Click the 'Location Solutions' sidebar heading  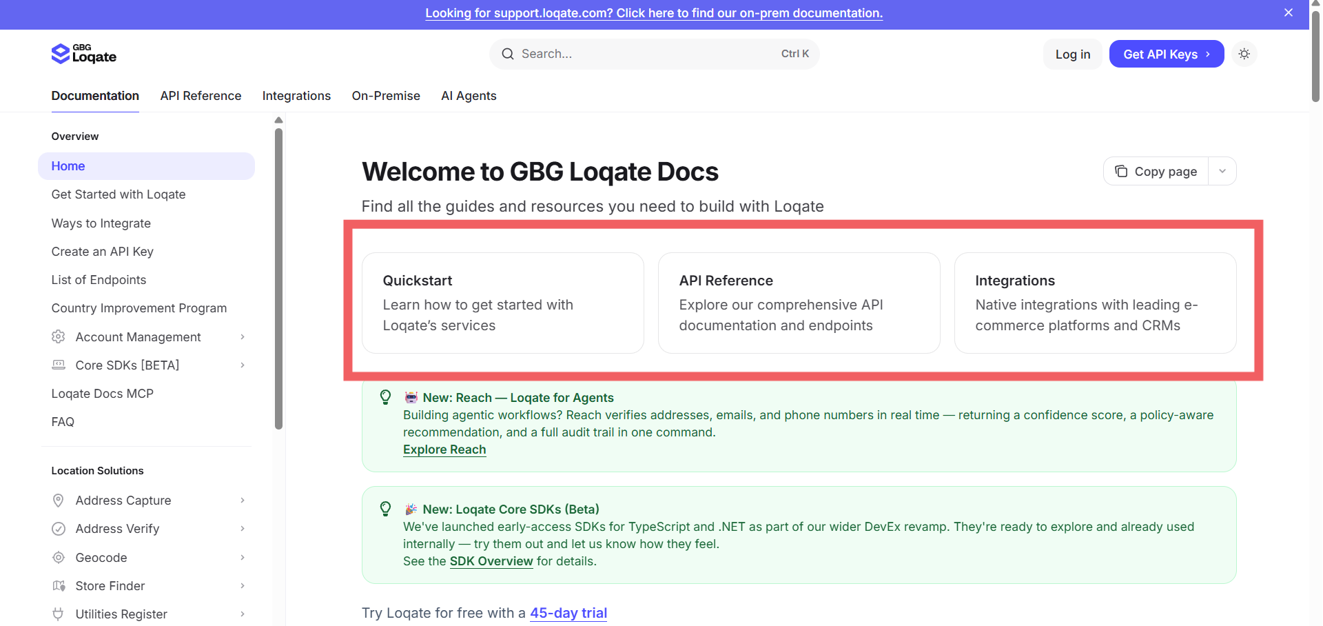click(x=97, y=471)
